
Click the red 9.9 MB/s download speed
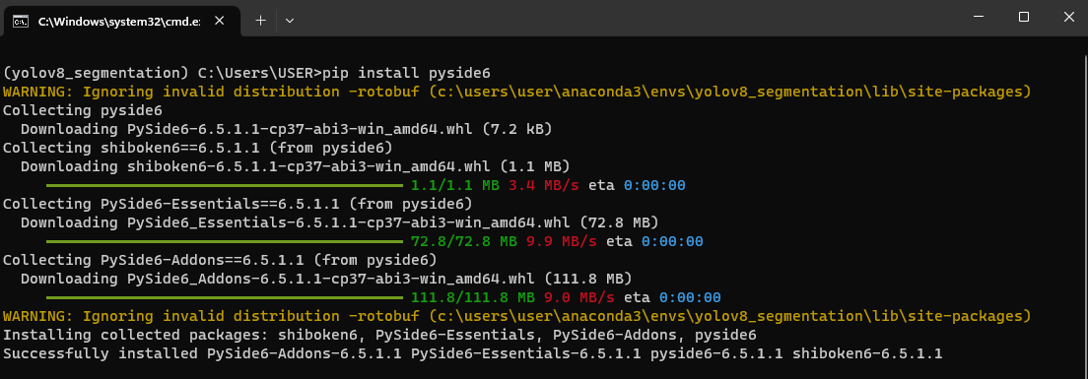(x=562, y=241)
